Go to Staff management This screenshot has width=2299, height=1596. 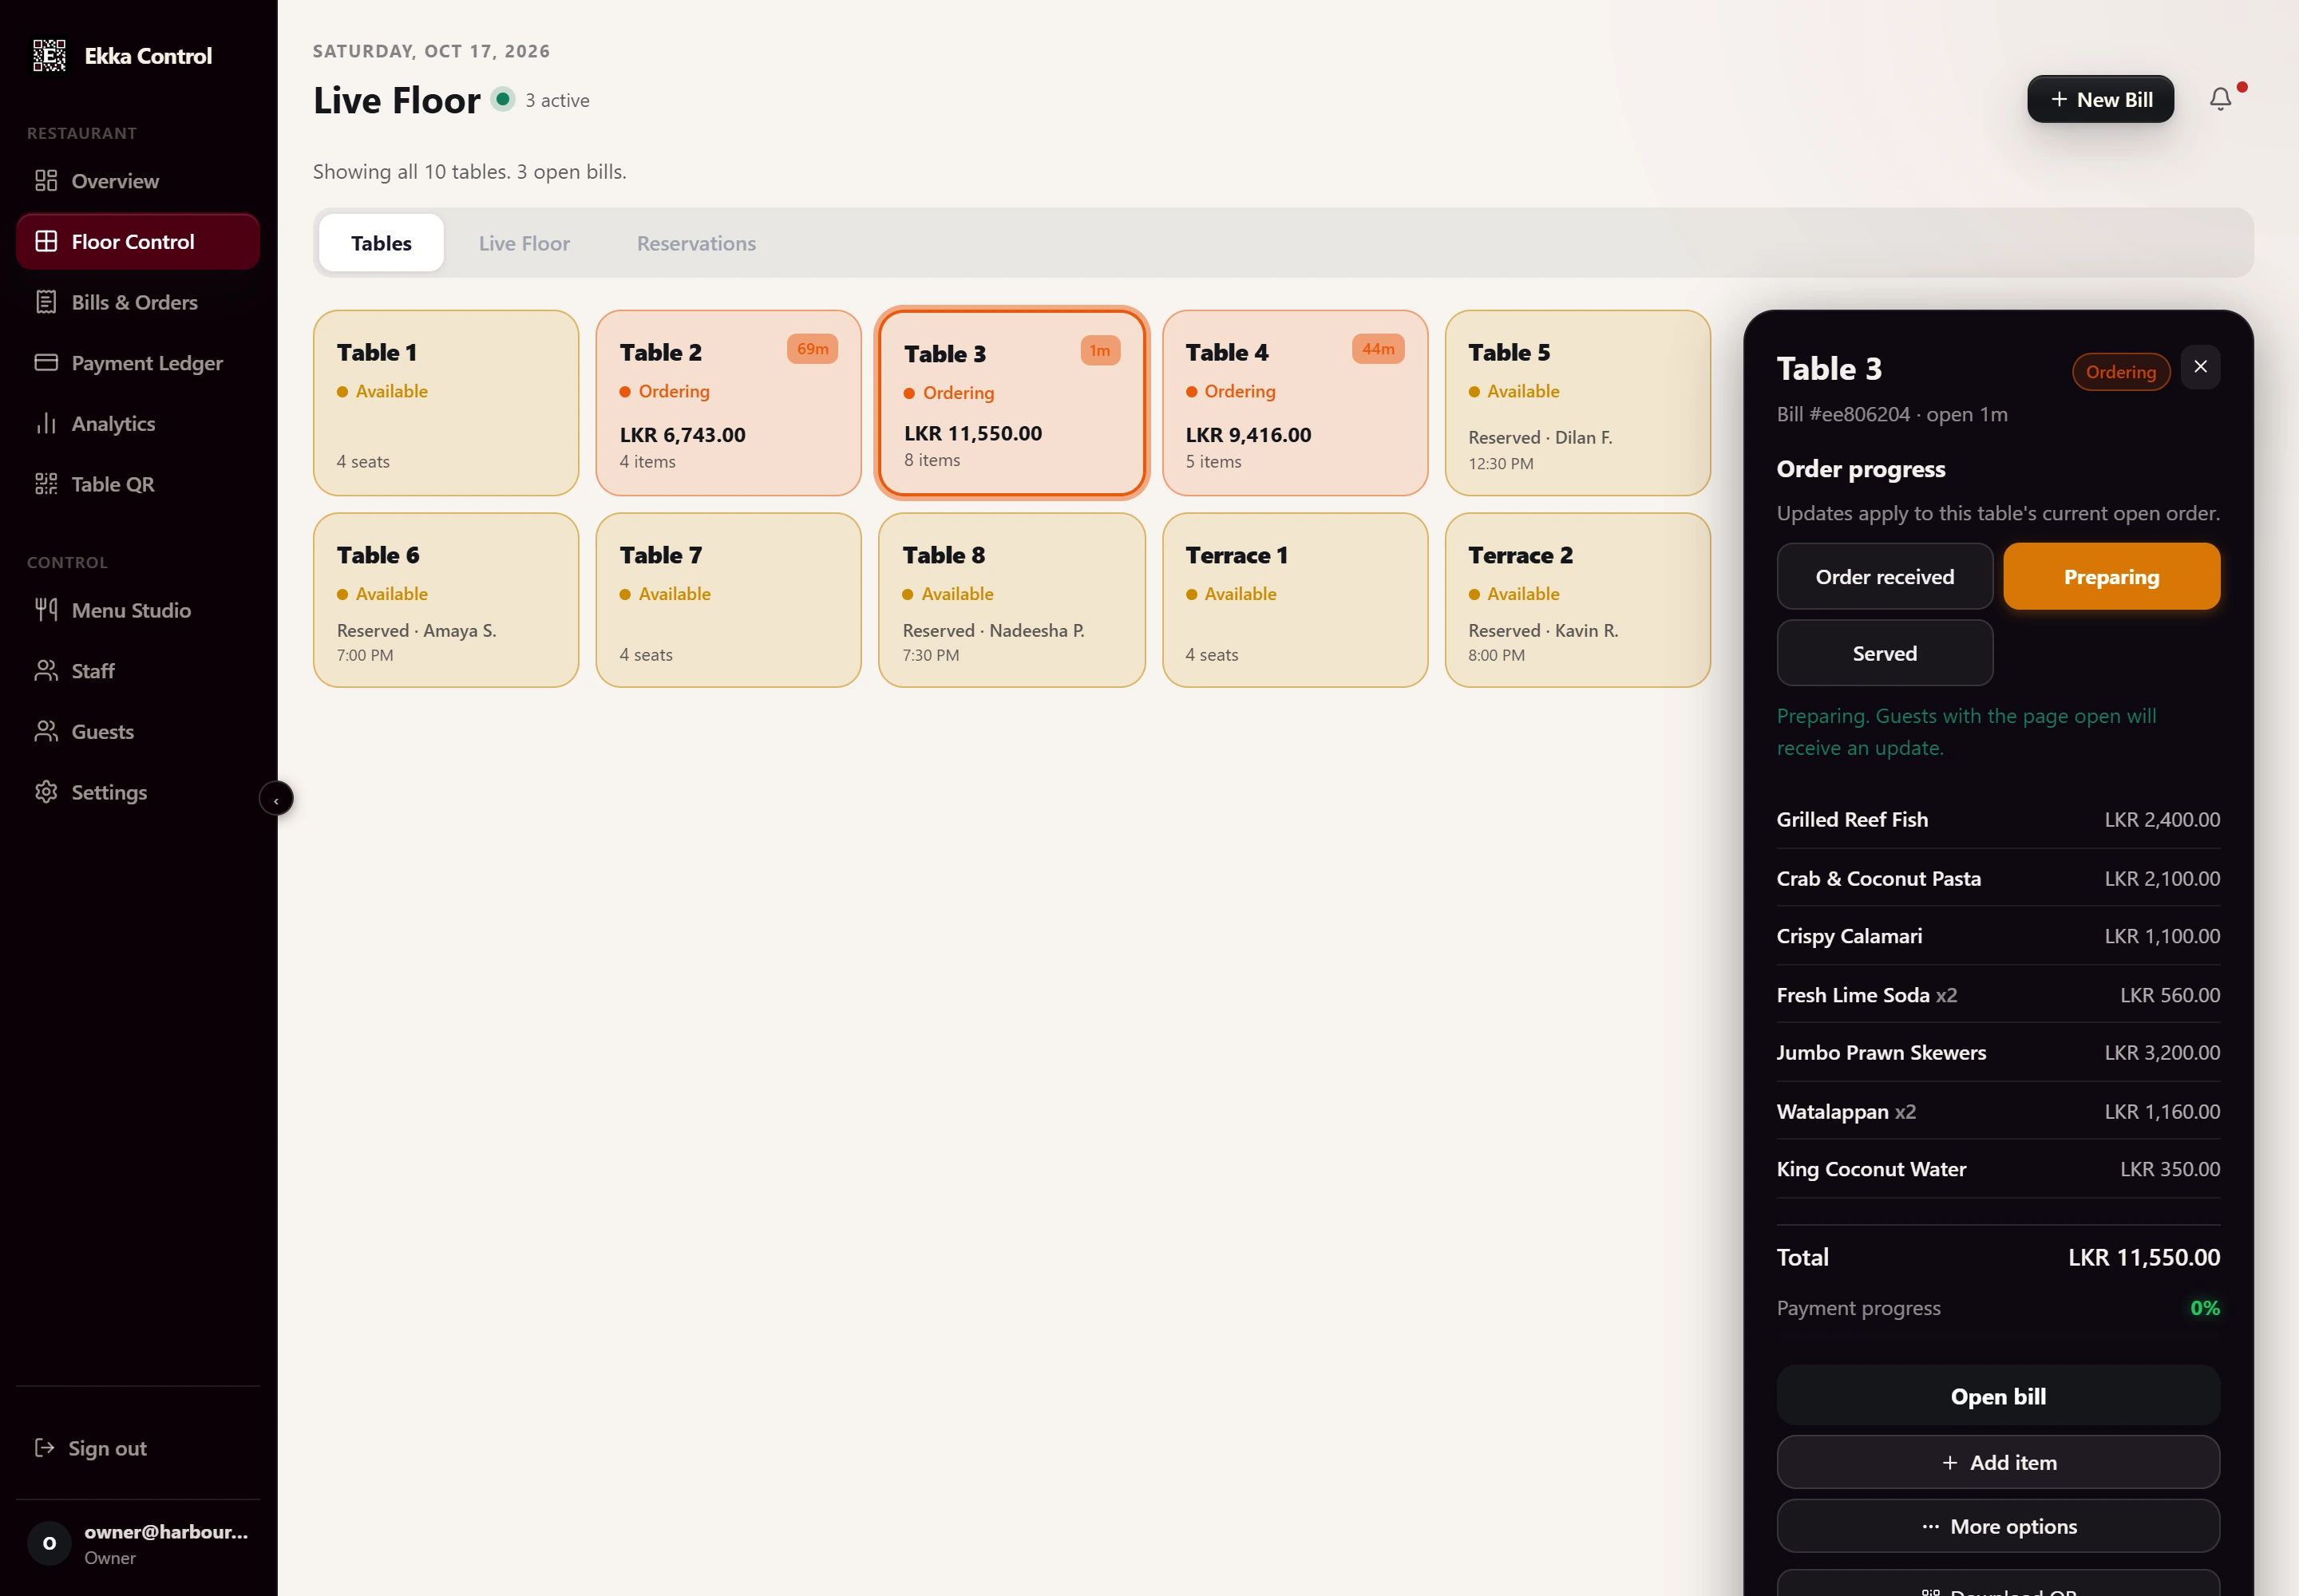click(138, 671)
